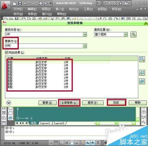
Task: Open the 格式(O) menu
Action: (x=74, y=9)
